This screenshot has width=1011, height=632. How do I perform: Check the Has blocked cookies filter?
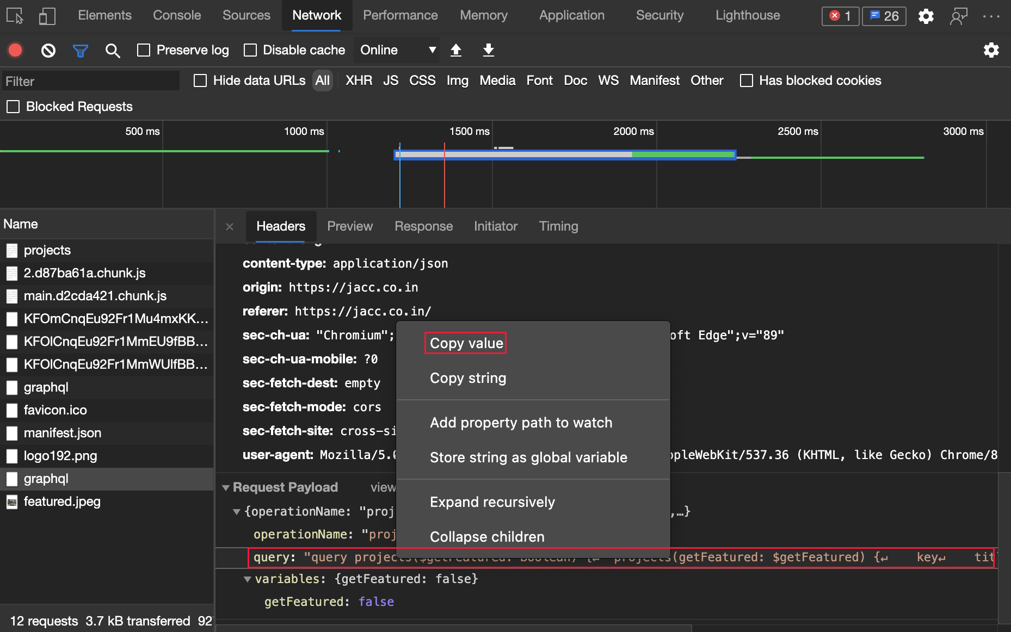pyautogui.click(x=745, y=80)
